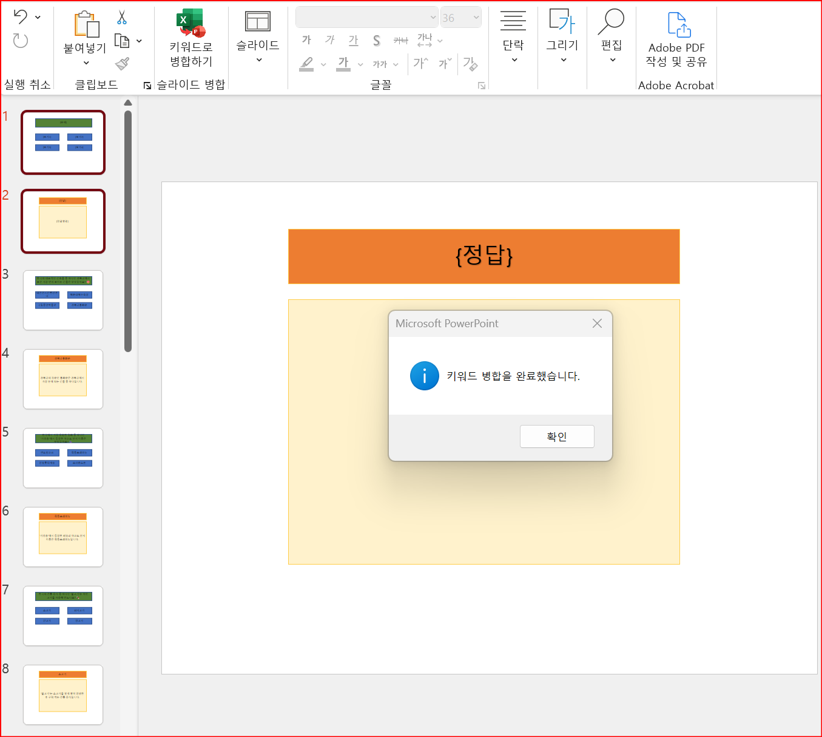Viewport: 822px width, 737px height.
Task: Open the Copy options dropdown arrow
Action: pos(139,41)
